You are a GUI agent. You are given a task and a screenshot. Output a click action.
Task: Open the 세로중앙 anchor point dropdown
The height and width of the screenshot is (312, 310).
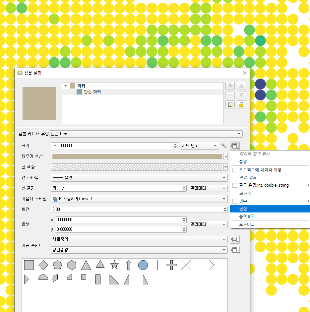click(x=139, y=239)
